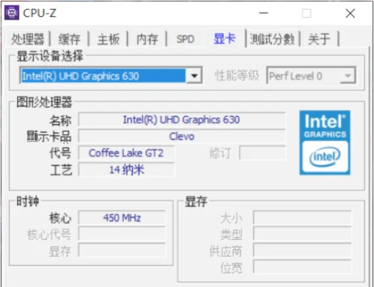Click the Clevo board manufacturer field
The width and height of the screenshot is (374, 287).
click(x=182, y=137)
